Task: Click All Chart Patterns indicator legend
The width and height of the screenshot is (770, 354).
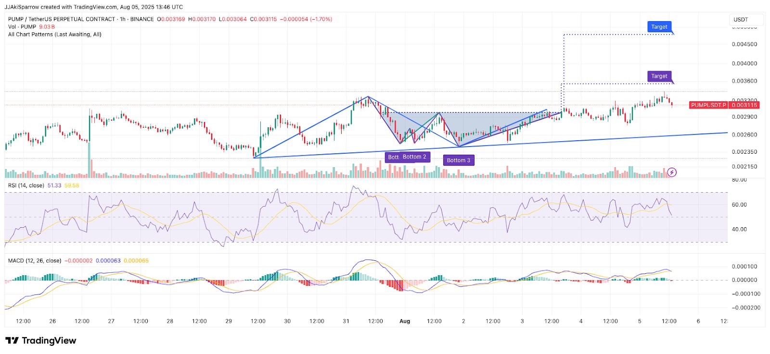Action: tap(54, 35)
